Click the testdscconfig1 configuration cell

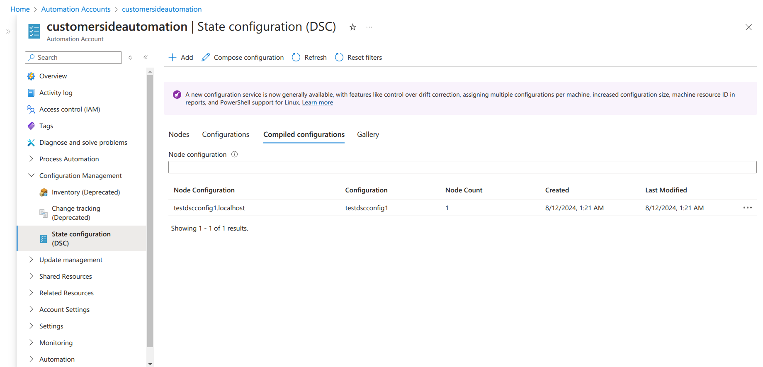click(x=367, y=208)
